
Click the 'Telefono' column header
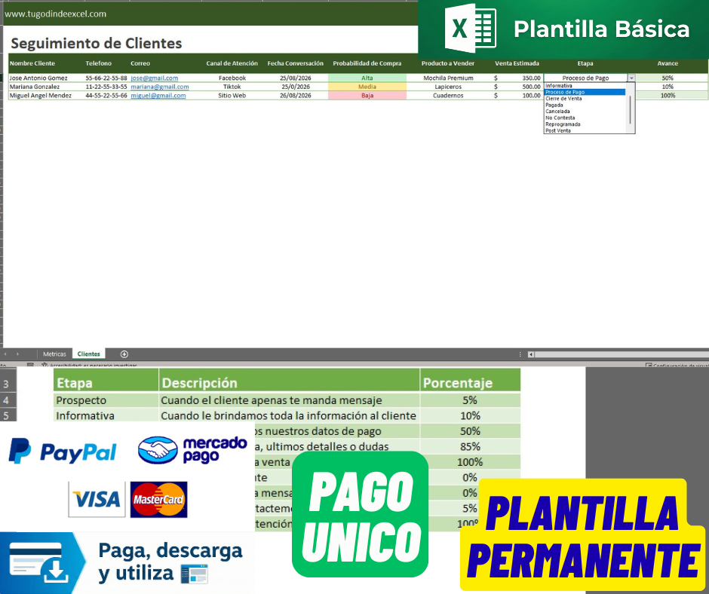[98, 63]
